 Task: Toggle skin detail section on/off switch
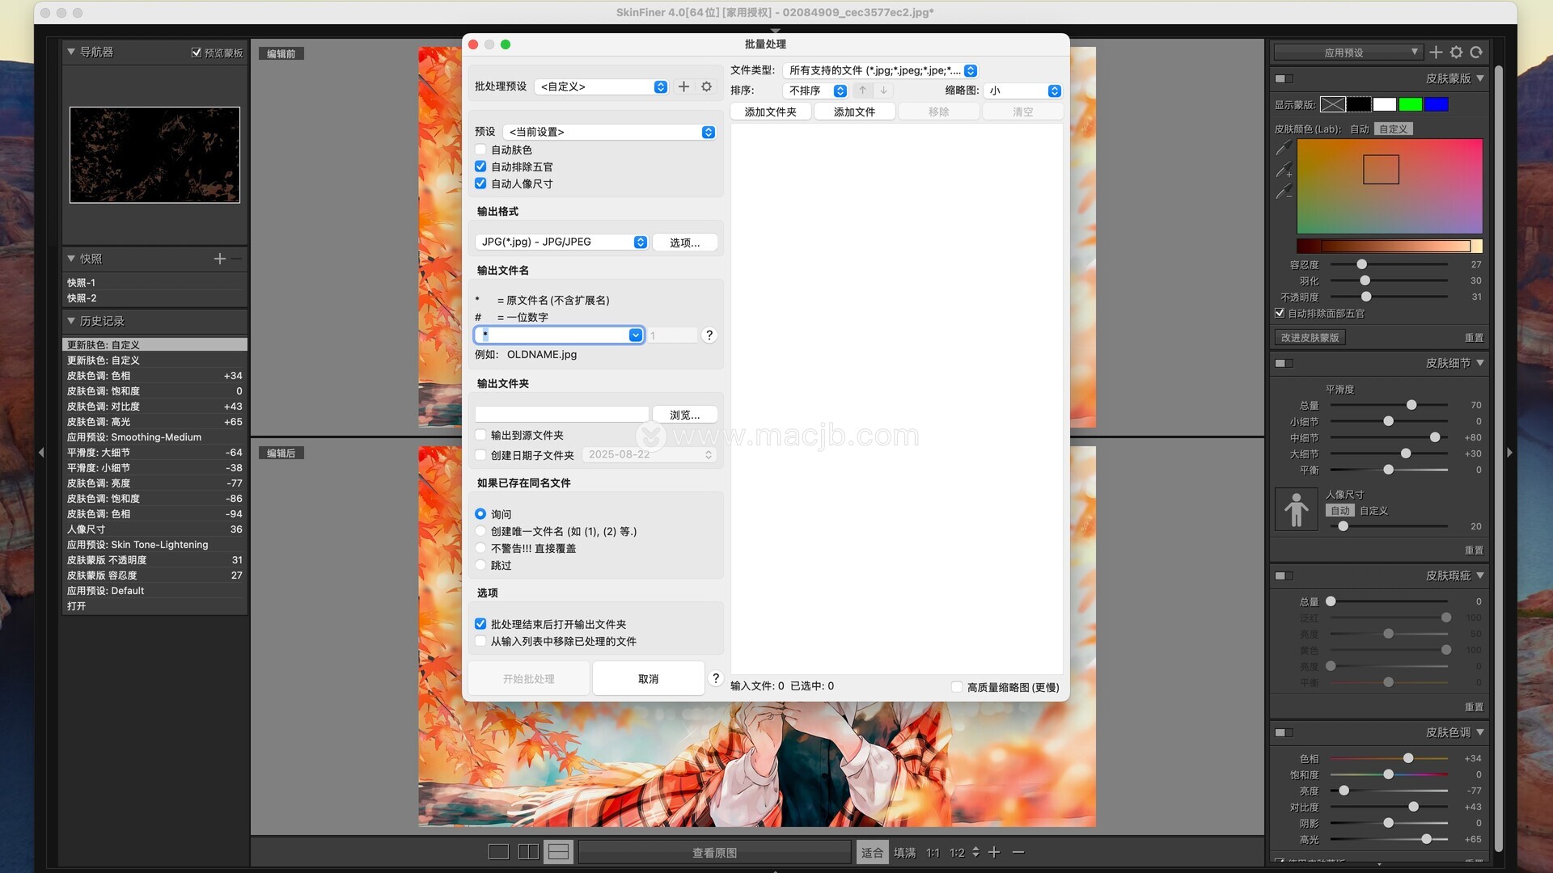point(1284,363)
